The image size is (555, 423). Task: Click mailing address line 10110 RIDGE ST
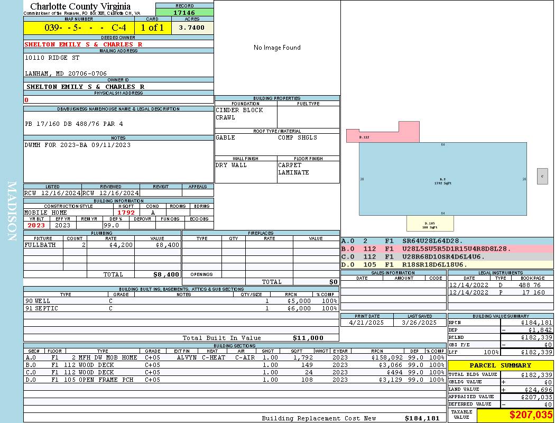pos(52,58)
